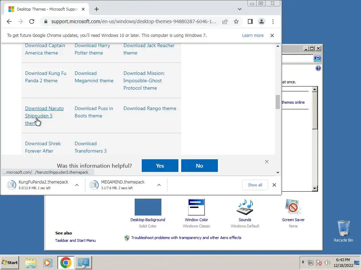The width and height of the screenshot is (361, 270).
Task: Click the lock icon beside the URL
Action: (x=45, y=21)
